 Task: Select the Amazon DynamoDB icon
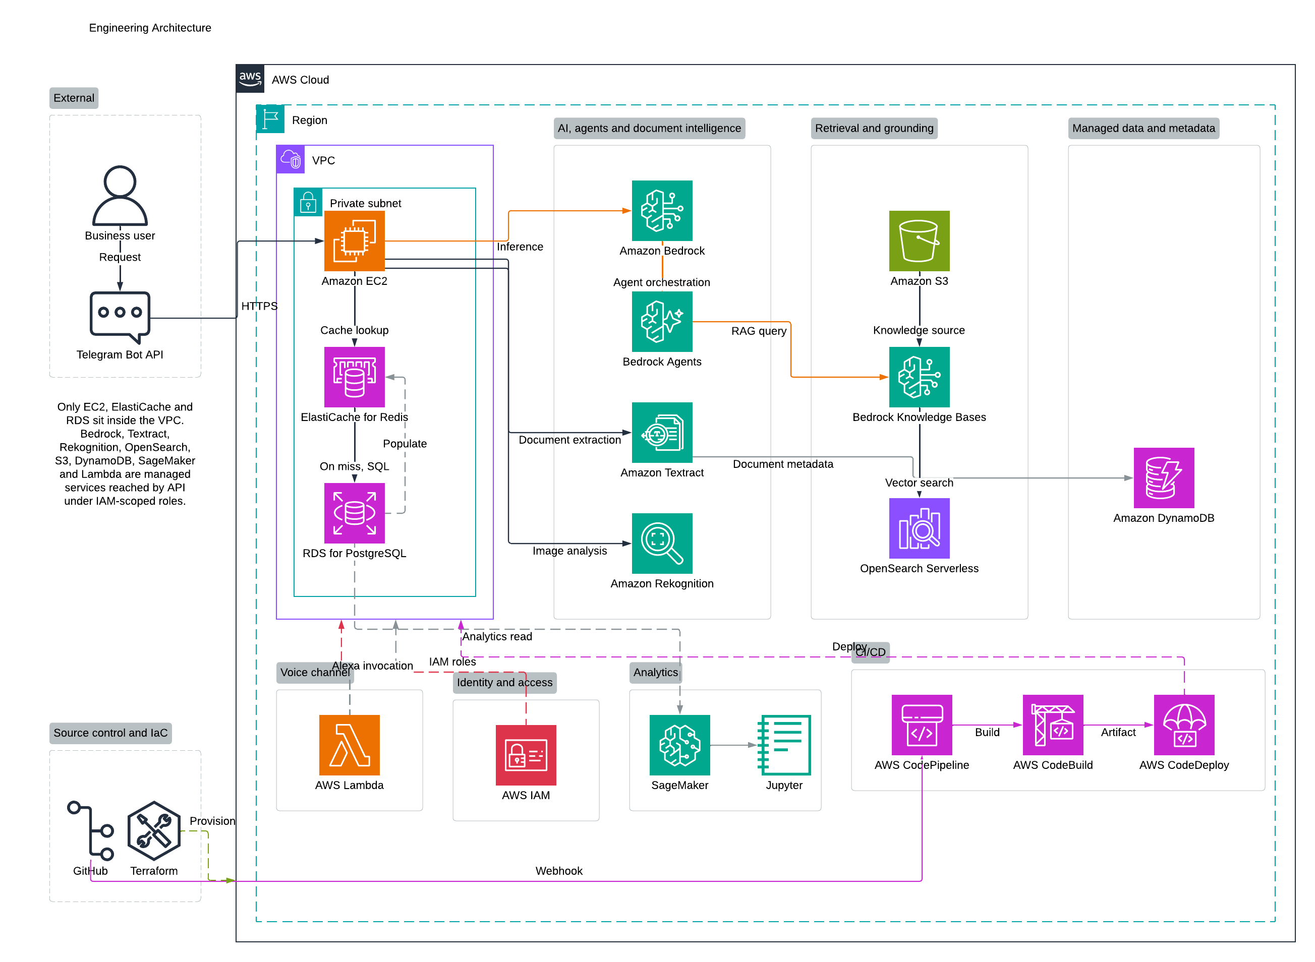(x=1164, y=478)
